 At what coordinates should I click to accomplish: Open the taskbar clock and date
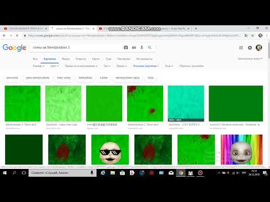[254, 173]
